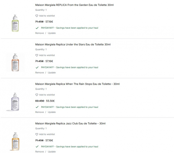Open Maison Margiela REPLICA From the Garden title

pyautogui.click(x=74, y=5)
